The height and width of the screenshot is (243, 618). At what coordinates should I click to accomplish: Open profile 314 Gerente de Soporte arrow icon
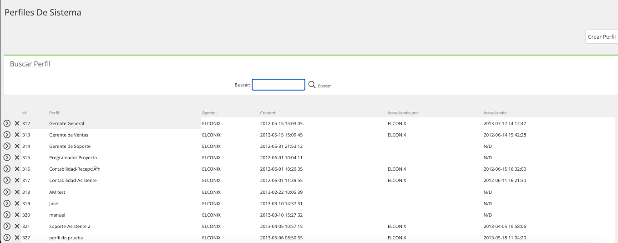click(x=7, y=146)
